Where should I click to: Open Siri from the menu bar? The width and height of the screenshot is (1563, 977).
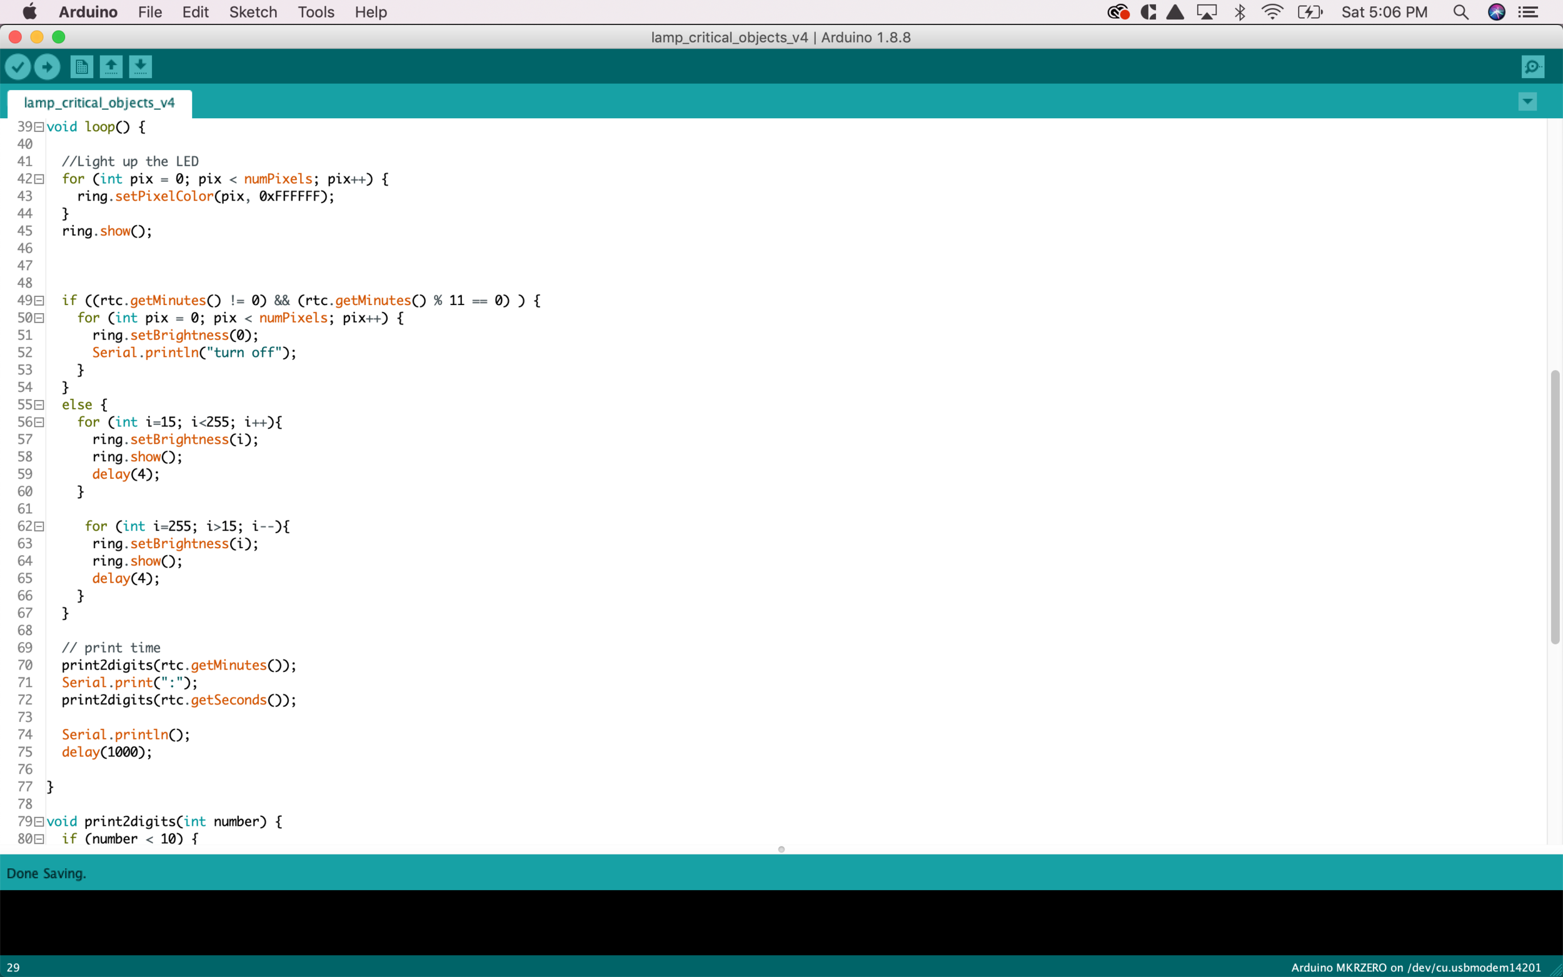(x=1497, y=13)
